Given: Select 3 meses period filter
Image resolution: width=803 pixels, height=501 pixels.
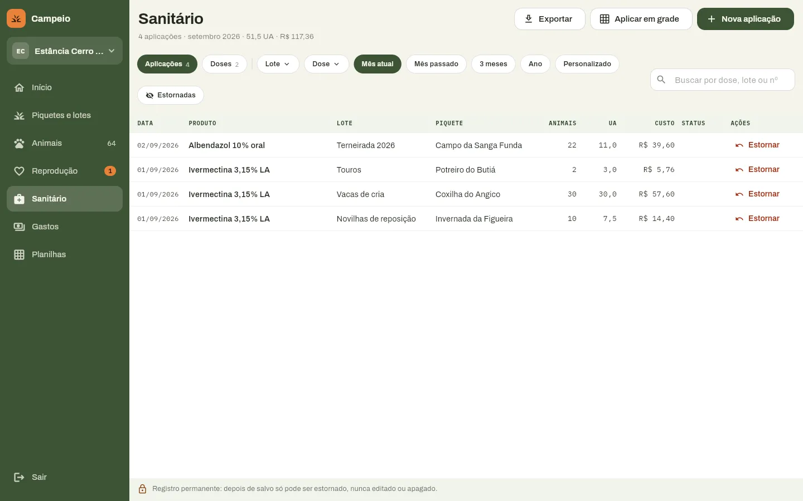Looking at the screenshot, I should click(494, 64).
